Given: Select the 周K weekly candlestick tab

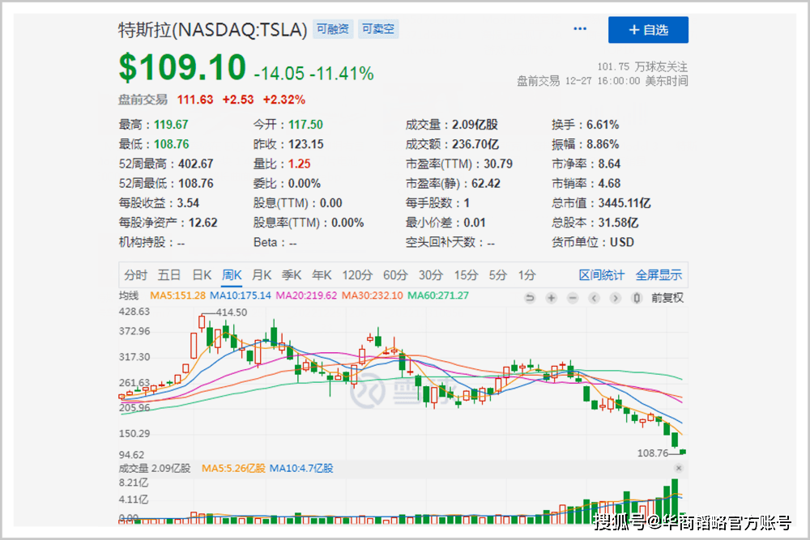Looking at the screenshot, I should coord(232,275).
